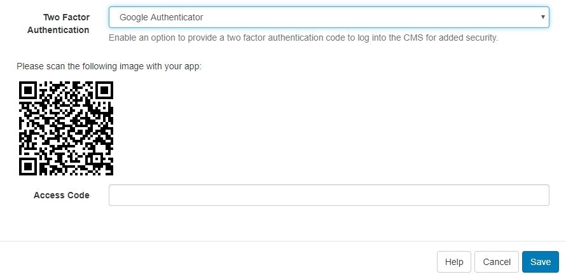566x279 pixels.
Task: Click the QR code's top-right finder square
Action: coord(103,90)
